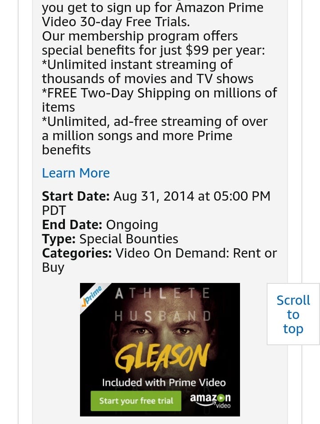
Task: Click the amazon smile arrow in the logo
Action: 206,404
